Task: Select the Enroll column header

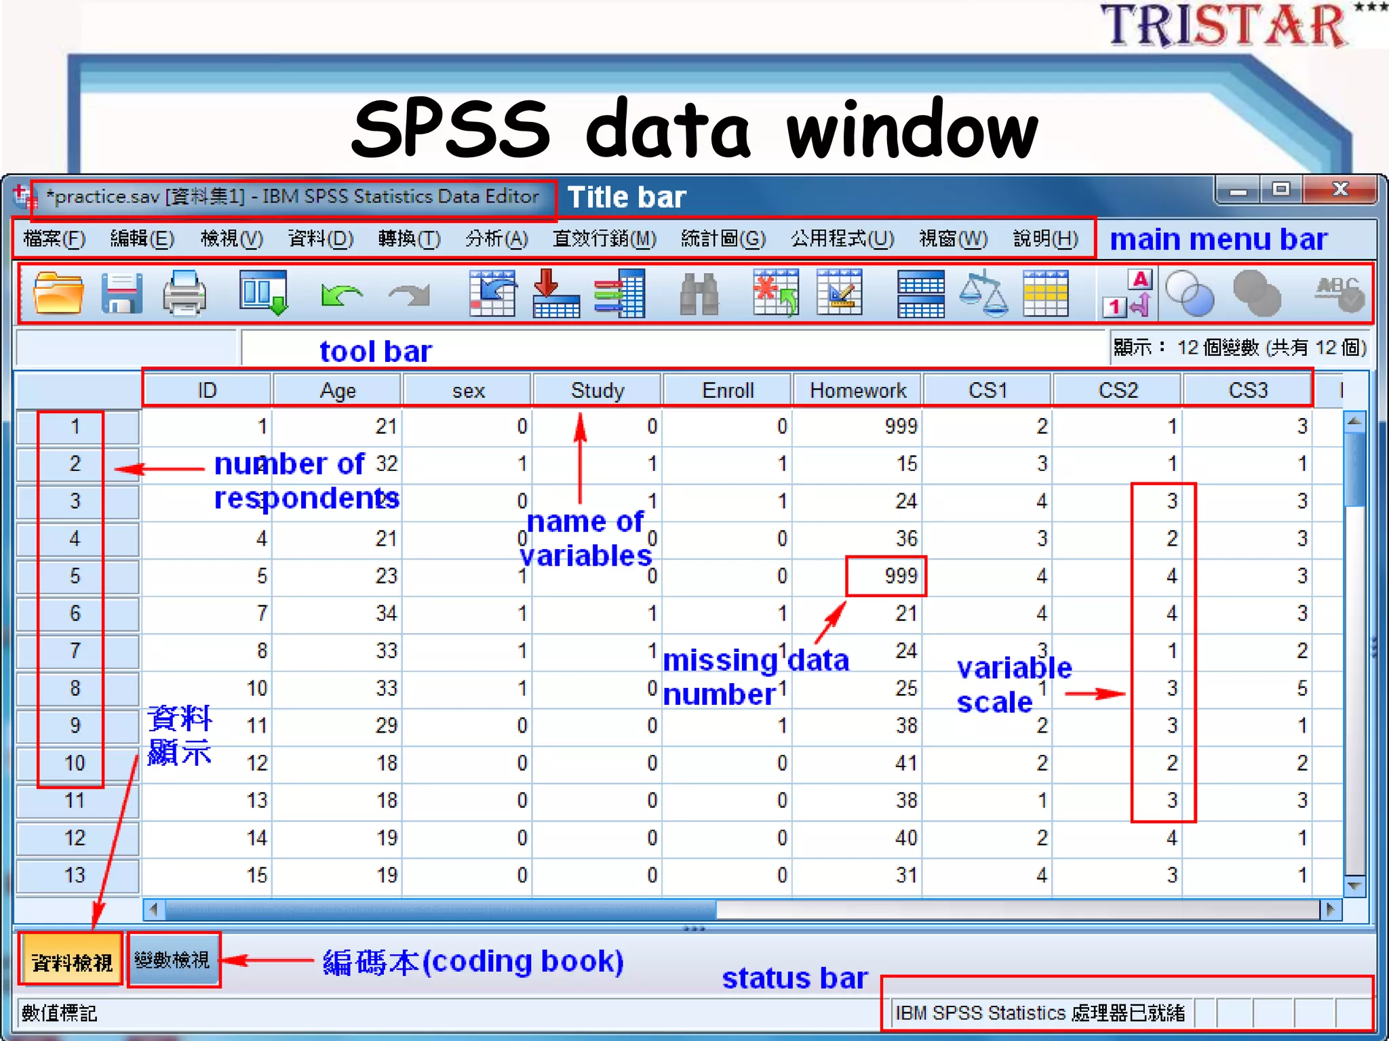Action: point(728,390)
